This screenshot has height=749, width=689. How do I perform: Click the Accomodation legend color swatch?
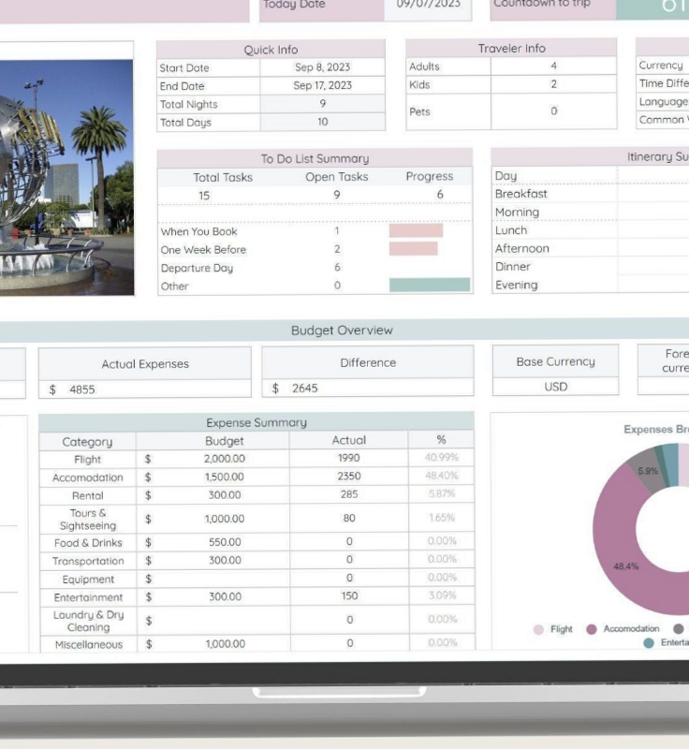592,629
